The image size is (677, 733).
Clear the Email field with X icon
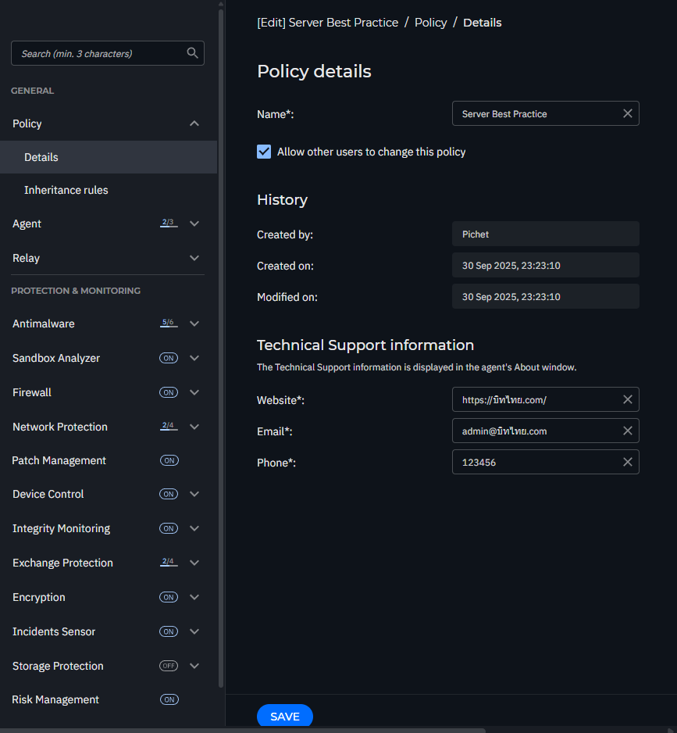(627, 431)
